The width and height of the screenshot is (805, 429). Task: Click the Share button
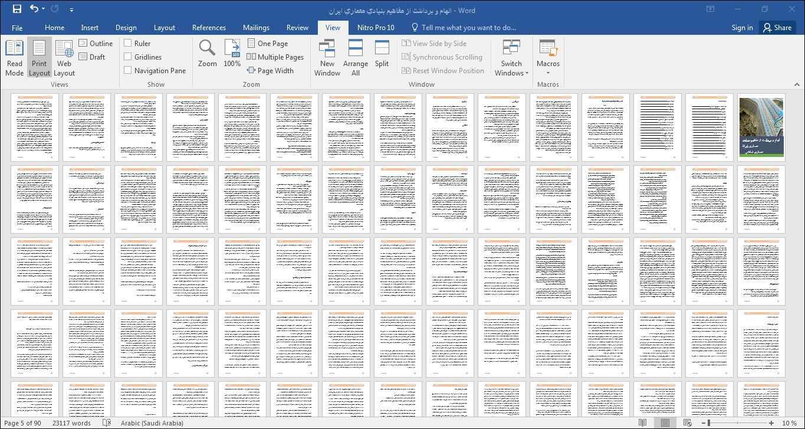777,28
